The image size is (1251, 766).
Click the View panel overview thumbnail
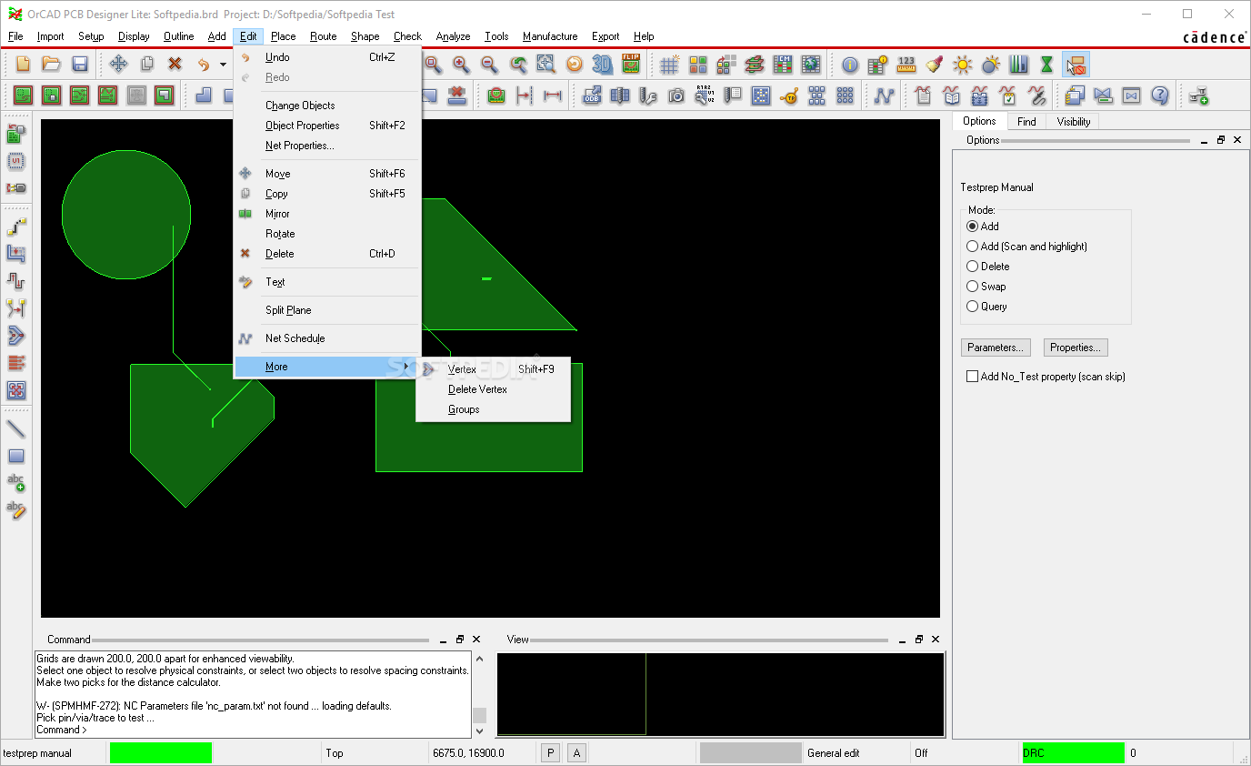pyautogui.click(x=720, y=694)
